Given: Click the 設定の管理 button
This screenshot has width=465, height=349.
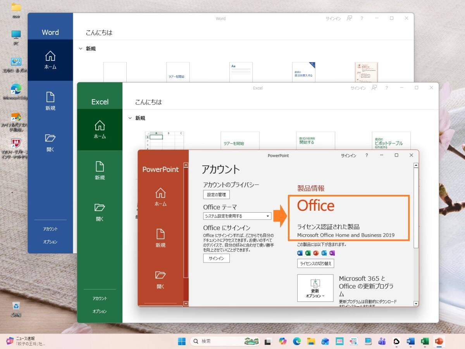Looking at the screenshot, I should point(216,194).
